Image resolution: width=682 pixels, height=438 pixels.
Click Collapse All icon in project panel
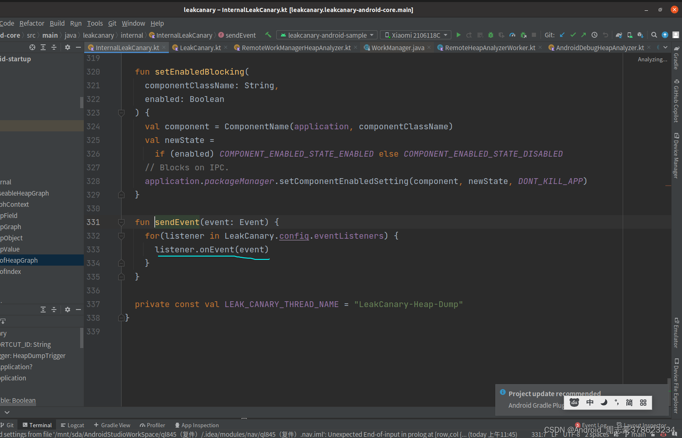coord(54,47)
